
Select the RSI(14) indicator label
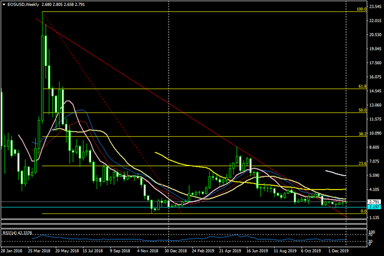(17, 233)
